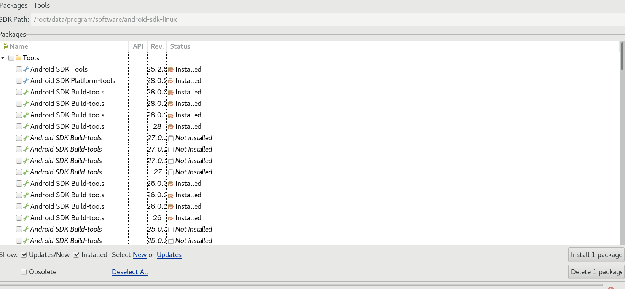Open the Packages menu
Image resolution: width=625 pixels, height=289 pixels.
point(14,5)
